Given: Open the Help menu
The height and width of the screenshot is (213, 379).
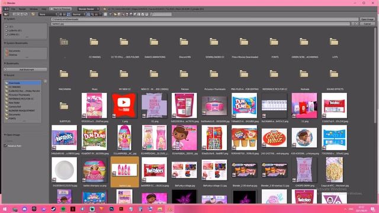Looking at the screenshot, I should click(44, 9).
